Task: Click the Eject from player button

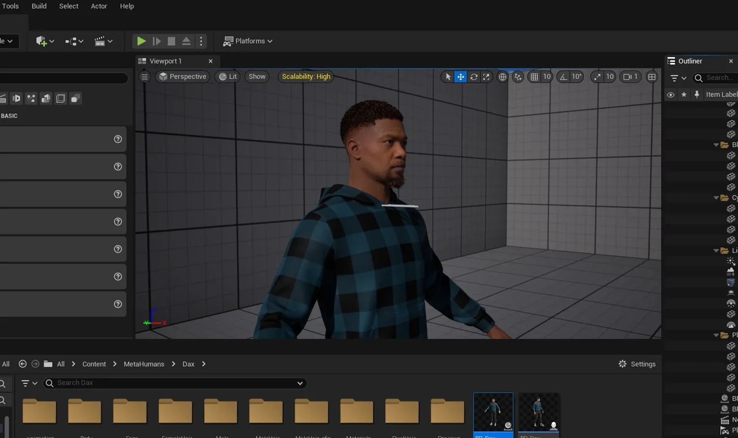Action: point(186,41)
